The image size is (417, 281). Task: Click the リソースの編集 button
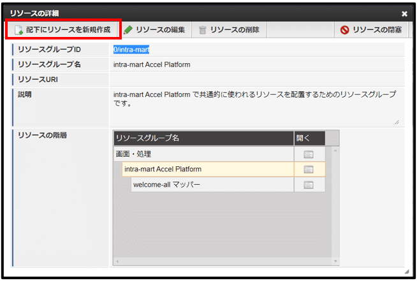pos(155,29)
